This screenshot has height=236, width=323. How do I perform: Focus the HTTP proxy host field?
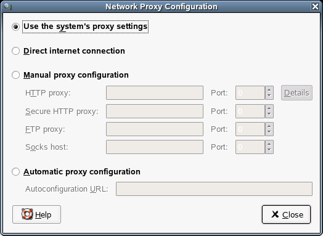(155, 93)
